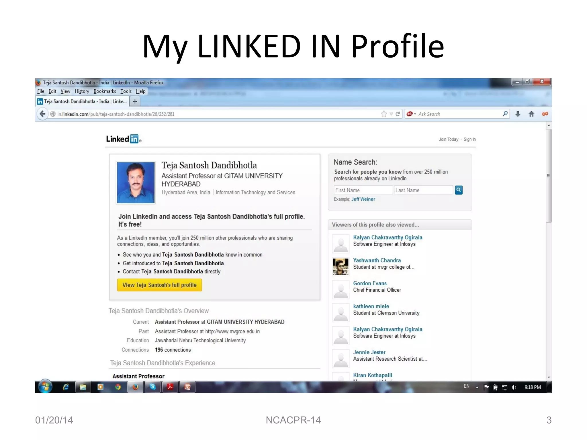The height and width of the screenshot is (440, 587).
Task: Click the 9:18 PM system clock
Action: click(533, 387)
